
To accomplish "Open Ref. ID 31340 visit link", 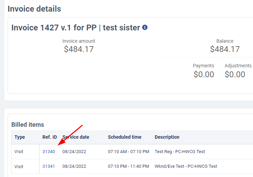I will point(49,151).
